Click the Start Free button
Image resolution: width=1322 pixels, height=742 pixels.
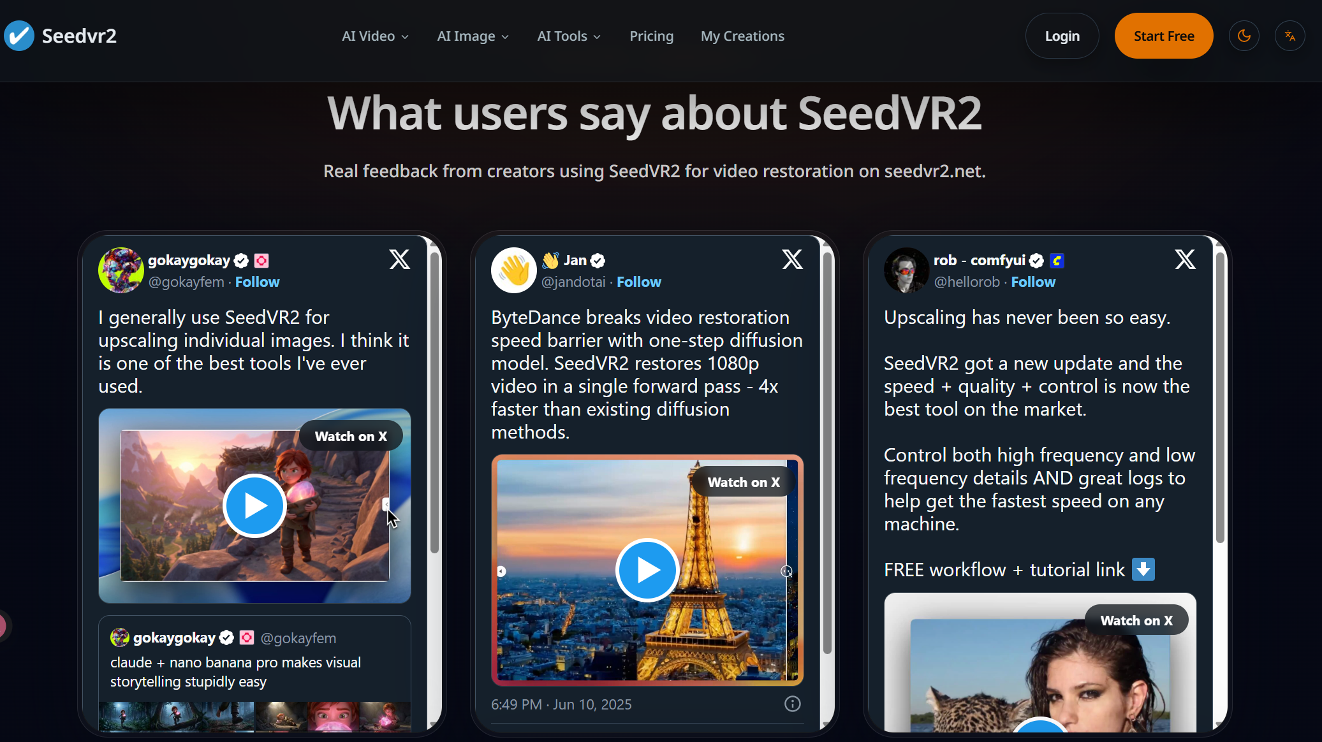coord(1163,35)
